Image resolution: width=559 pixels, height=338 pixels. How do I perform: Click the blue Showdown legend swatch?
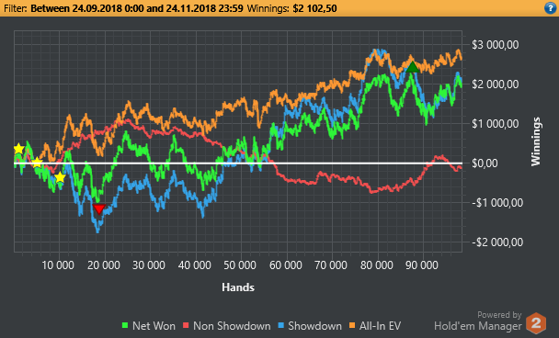(x=281, y=325)
